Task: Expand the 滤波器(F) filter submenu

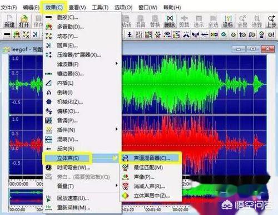Action: click(x=82, y=64)
